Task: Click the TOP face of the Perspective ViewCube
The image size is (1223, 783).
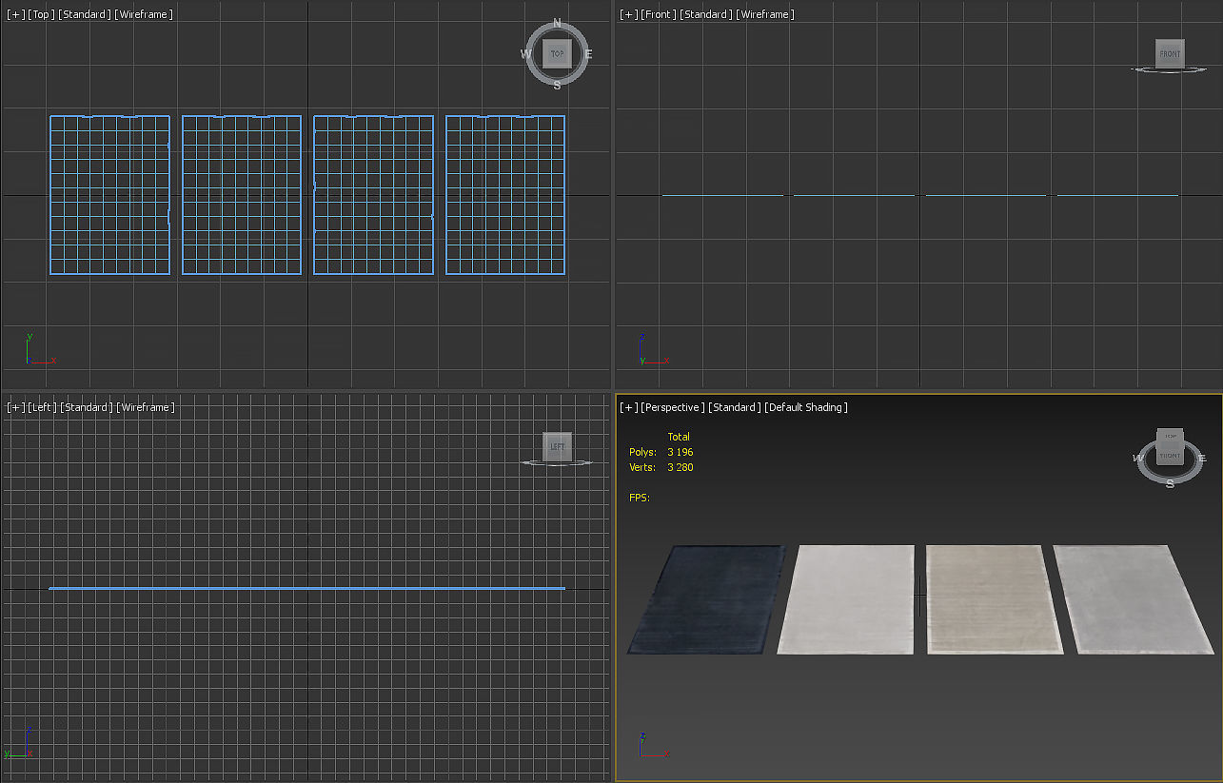Action: click(1171, 437)
